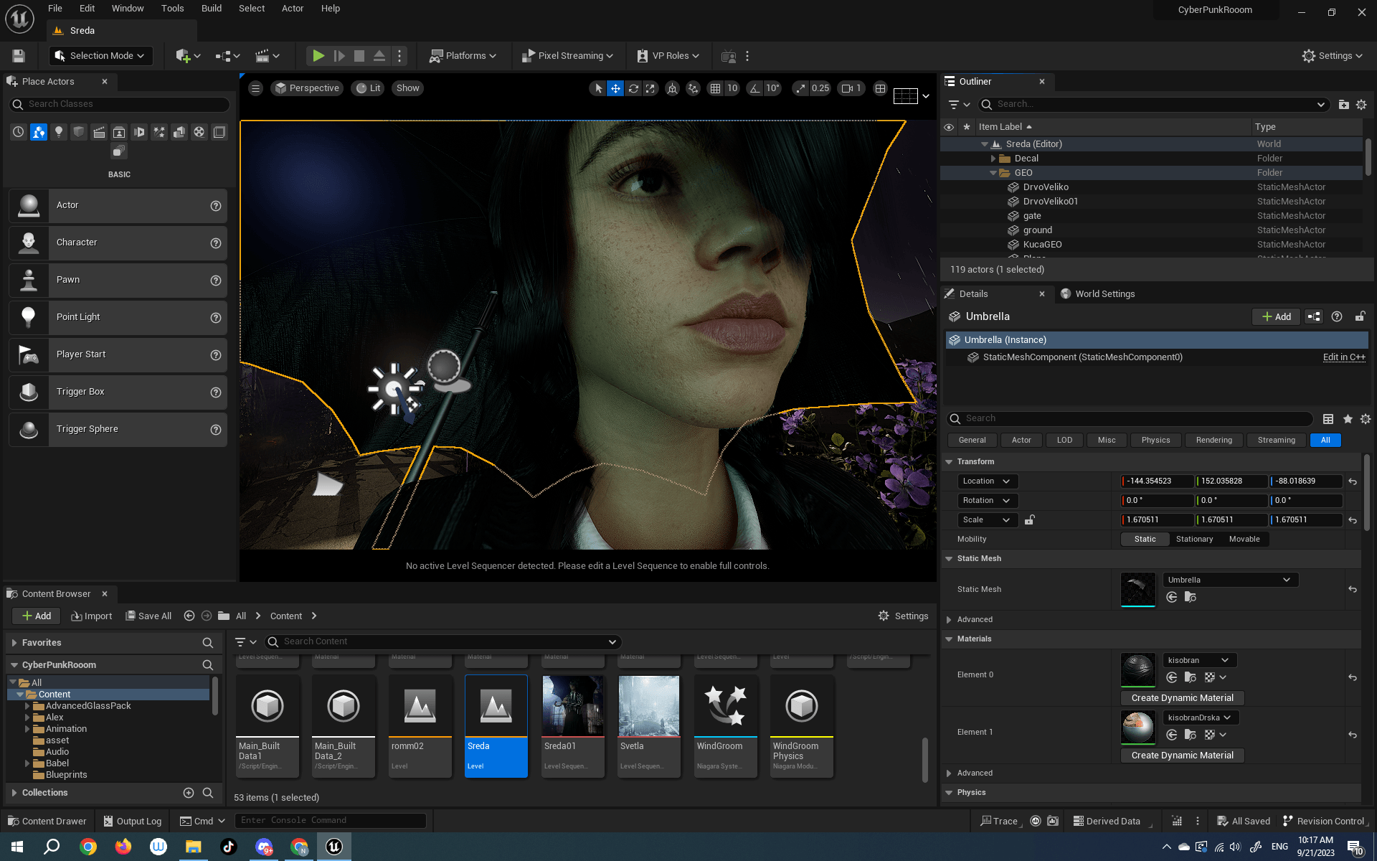Click the Edit in C++ link

click(1344, 357)
